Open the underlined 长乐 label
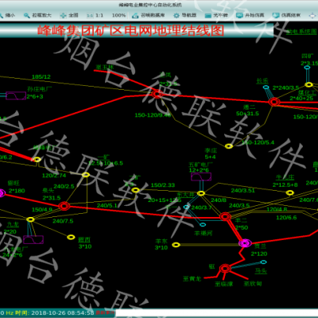This screenshot has height=318, width=318. (x=262, y=80)
